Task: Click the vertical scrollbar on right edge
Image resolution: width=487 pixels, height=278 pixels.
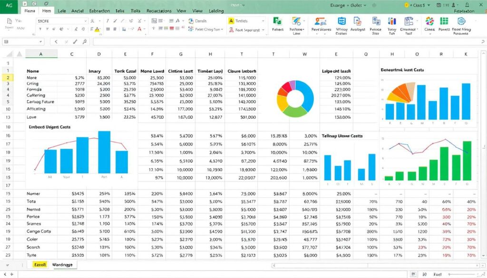Action: pos(483,153)
